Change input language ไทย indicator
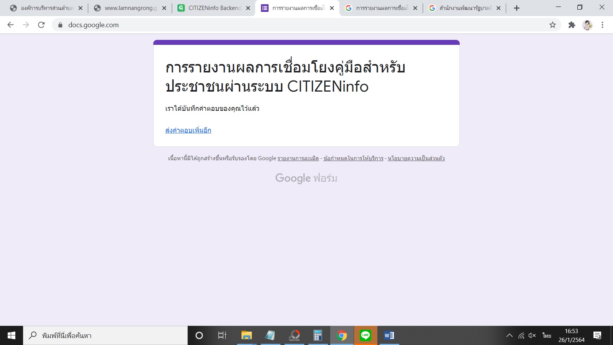613x345 pixels. click(547, 335)
